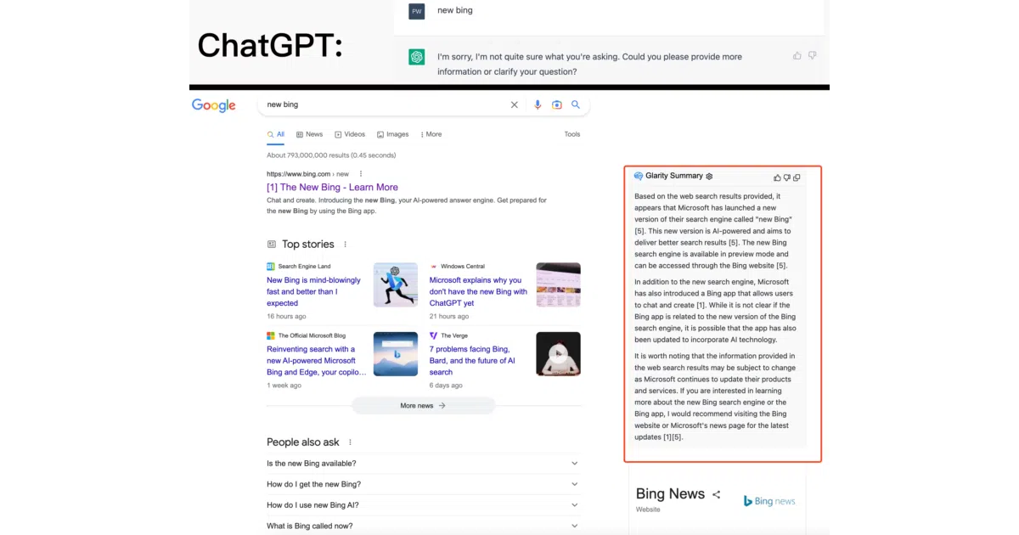Open Google Lens image search icon
Screen dimensions: 1019x535
[557, 104]
